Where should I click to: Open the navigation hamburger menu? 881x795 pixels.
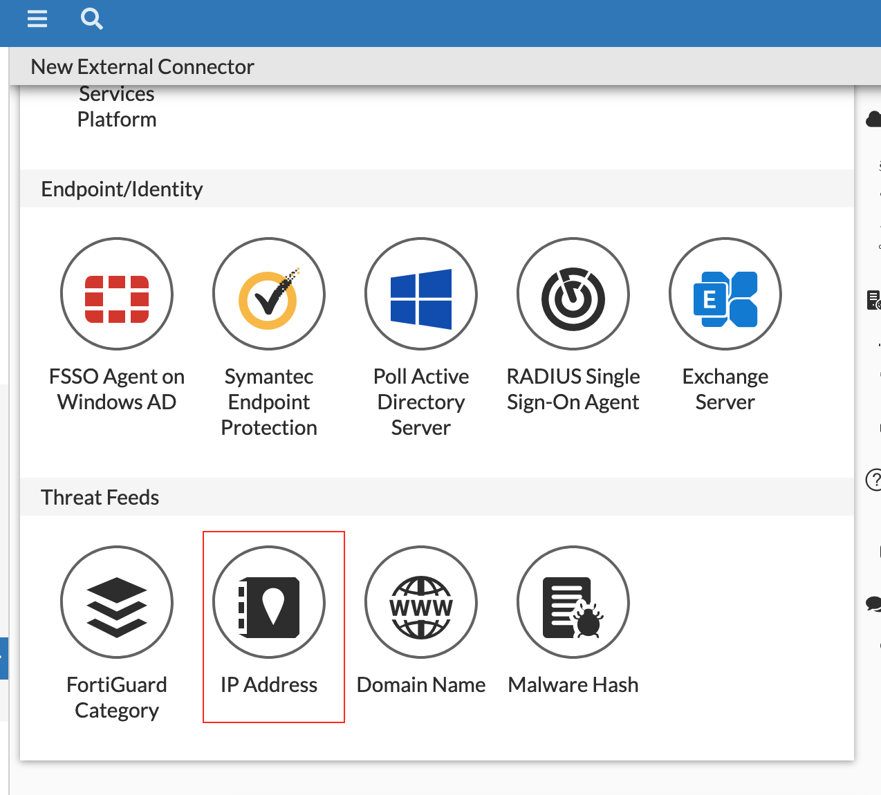(37, 19)
